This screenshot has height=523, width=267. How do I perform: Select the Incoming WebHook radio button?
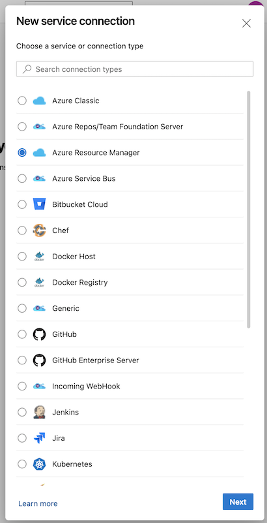(x=22, y=387)
